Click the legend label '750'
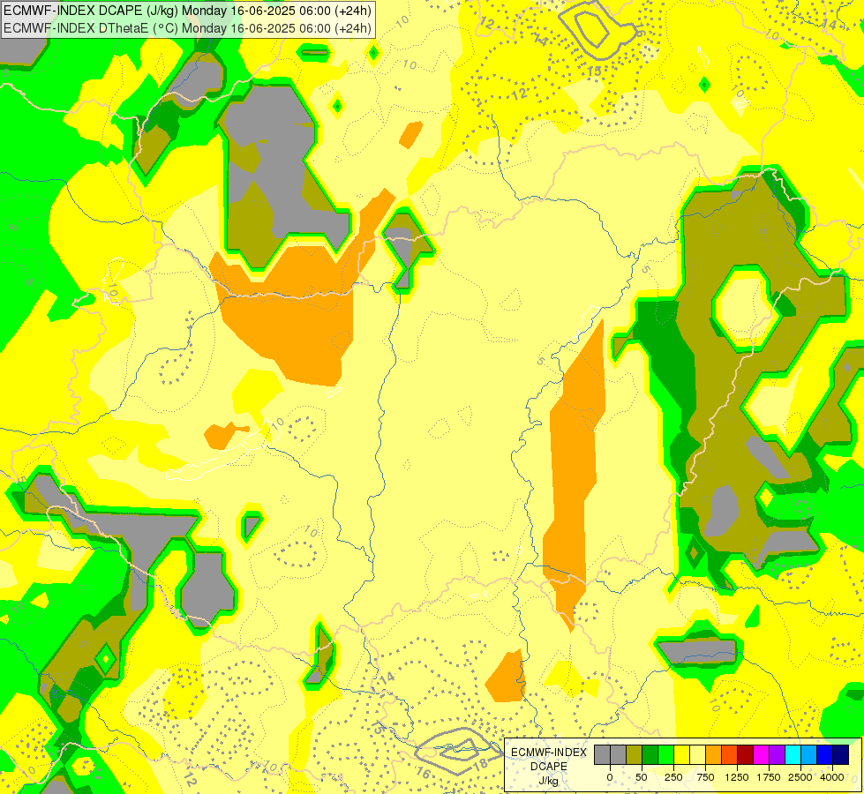Viewport: 864px width, 794px height. (x=705, y=777)
